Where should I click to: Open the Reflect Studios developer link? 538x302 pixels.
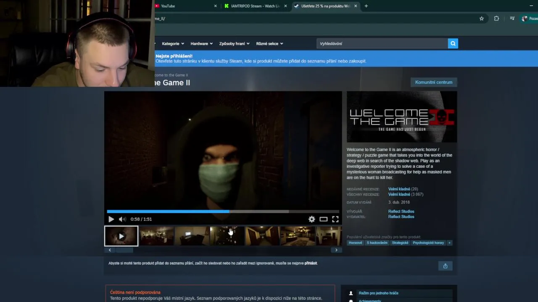pyautogui.click(x=401, y=211)
